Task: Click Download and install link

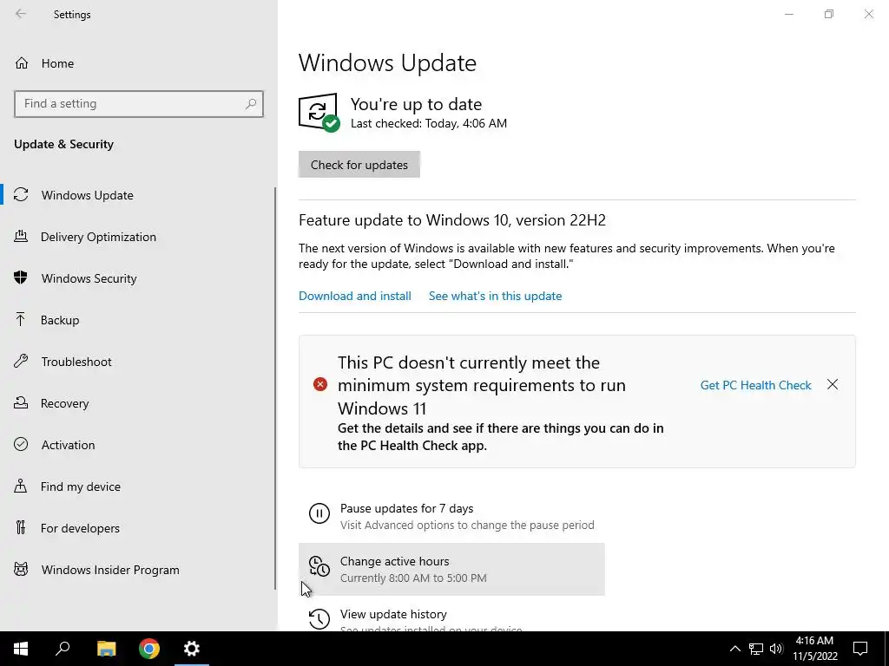Action: 355,296
